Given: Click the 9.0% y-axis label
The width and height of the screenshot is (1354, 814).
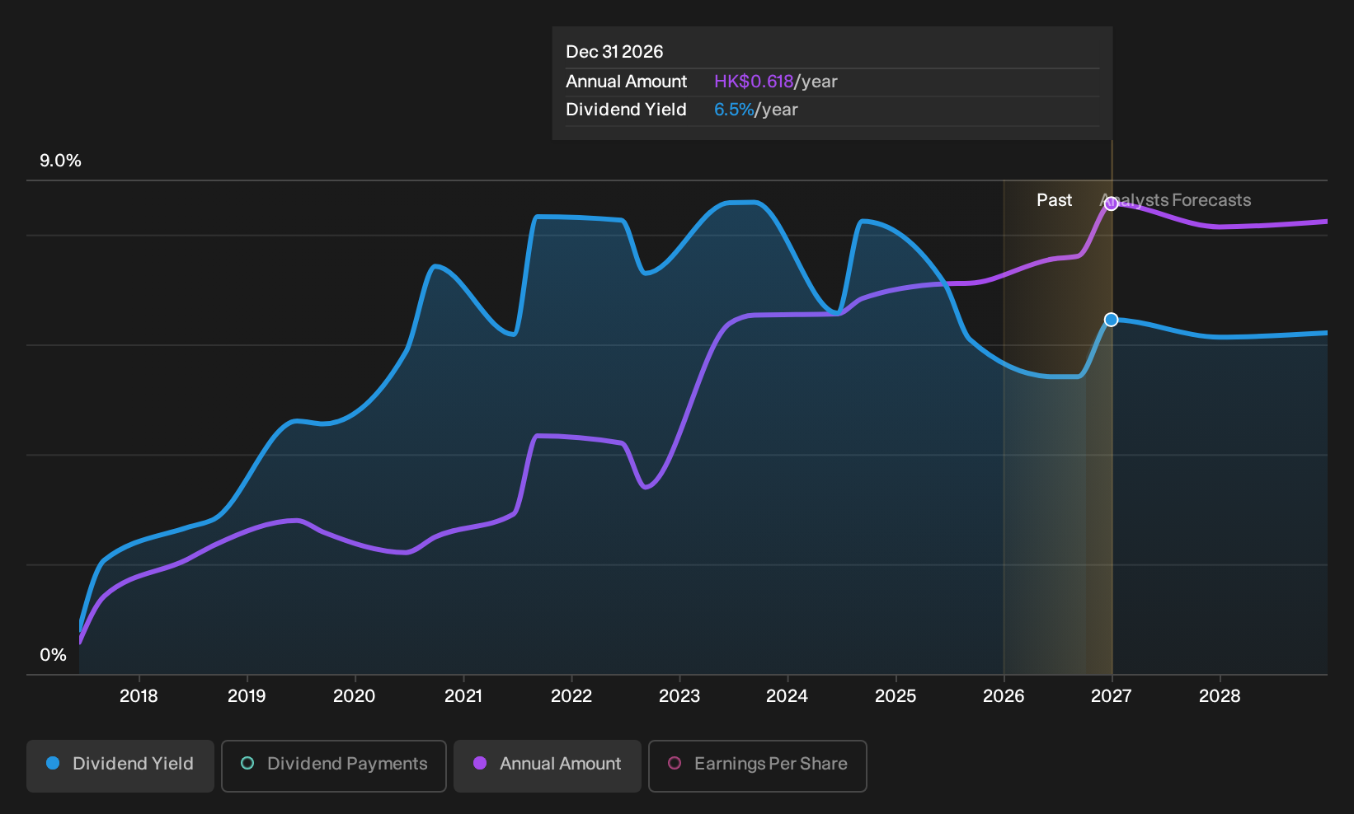Looking at the screenshot, I should (60, 161).
